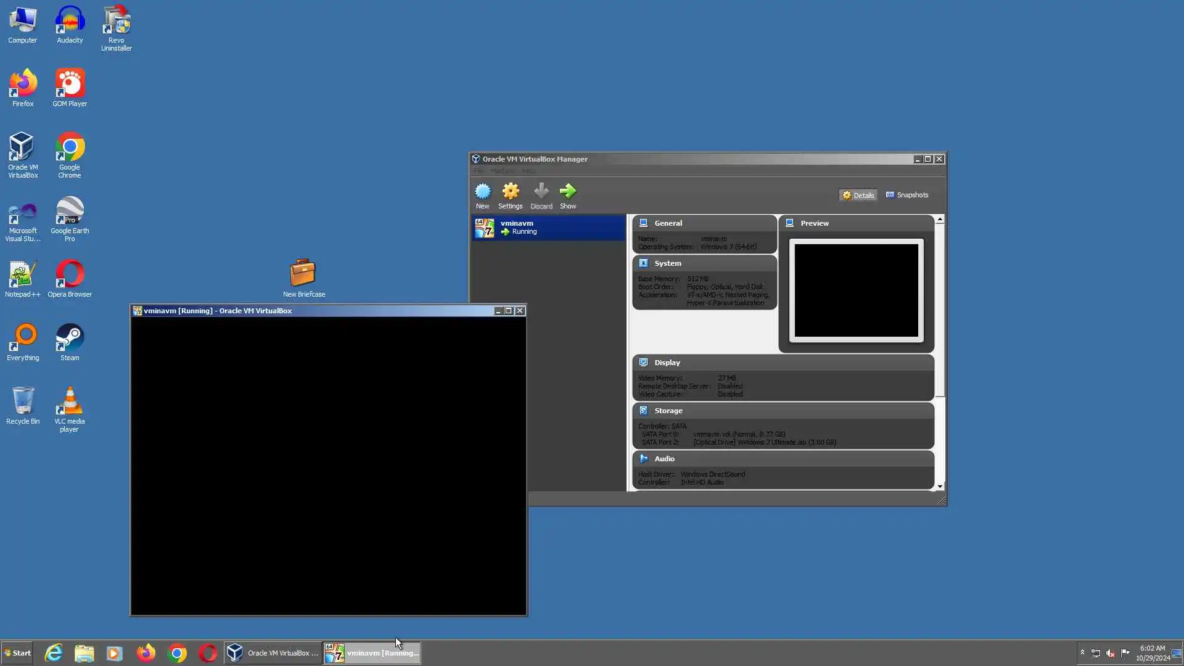Image resolution: width=1184 pixels, height=666 pixels.
Task: Click the Preview section header
Action: (814, 223)
